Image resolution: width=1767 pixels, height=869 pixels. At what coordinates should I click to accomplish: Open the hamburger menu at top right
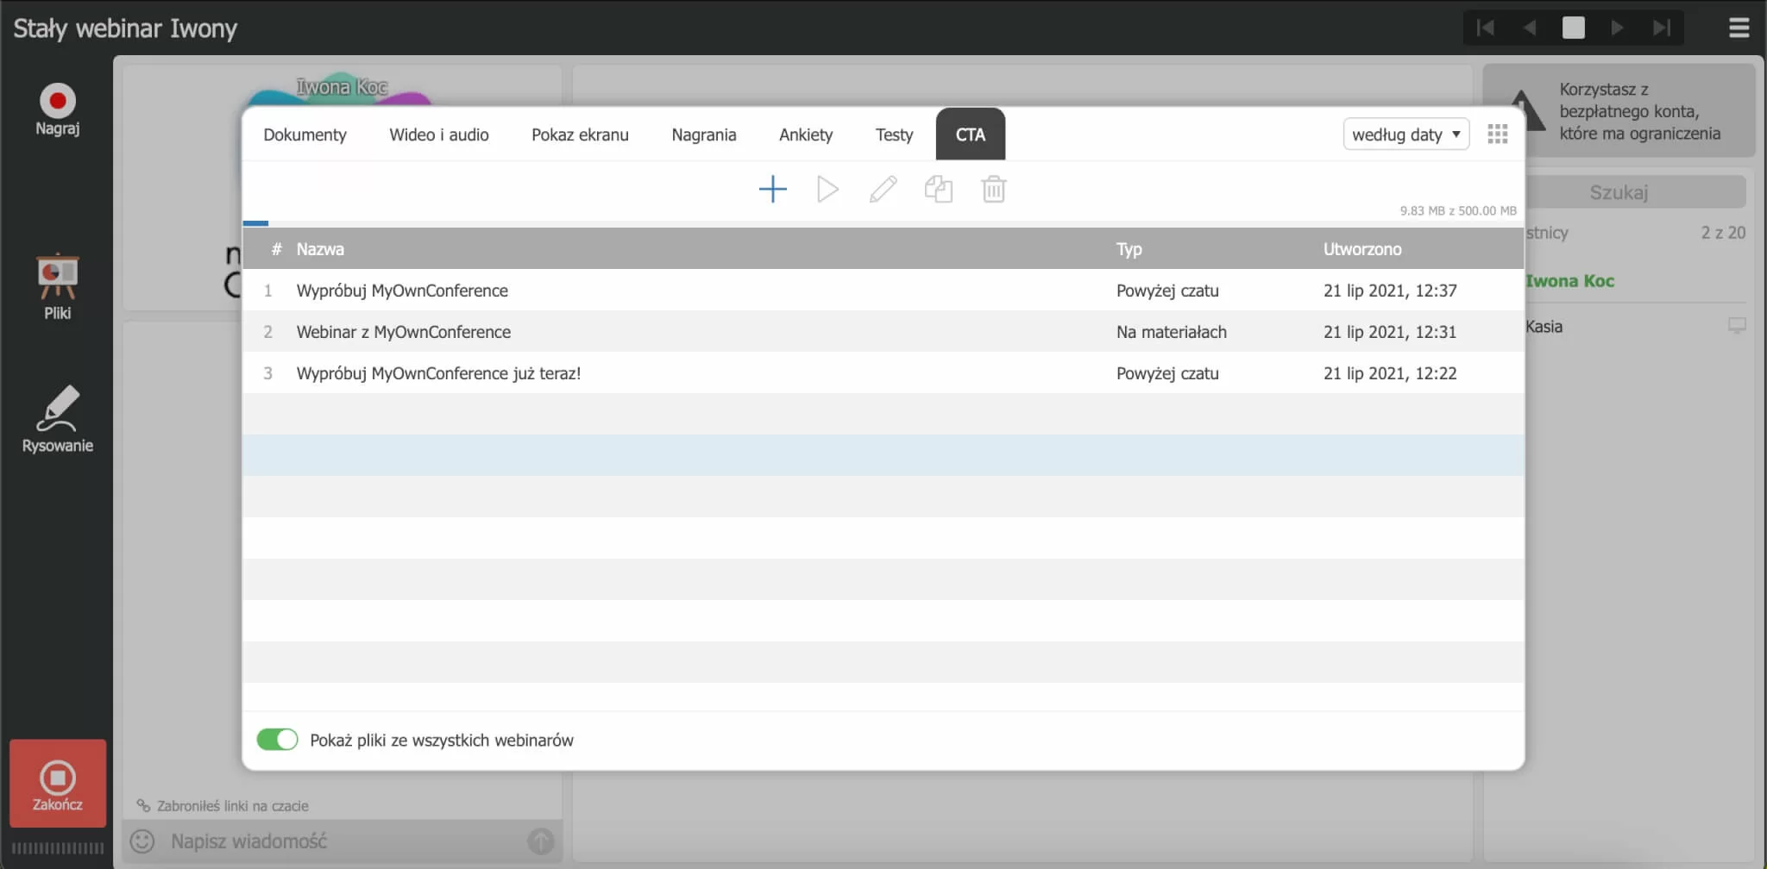pos(1739,28)
